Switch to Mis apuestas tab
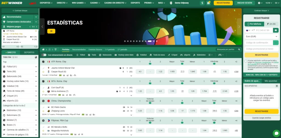The height and width of the screenshot is (138, 281). pos(271,81)
